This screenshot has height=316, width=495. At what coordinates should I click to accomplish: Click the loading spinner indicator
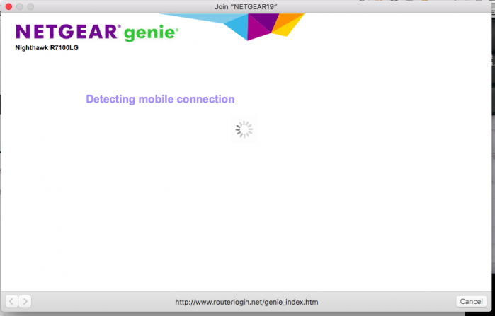coord(244,129)
